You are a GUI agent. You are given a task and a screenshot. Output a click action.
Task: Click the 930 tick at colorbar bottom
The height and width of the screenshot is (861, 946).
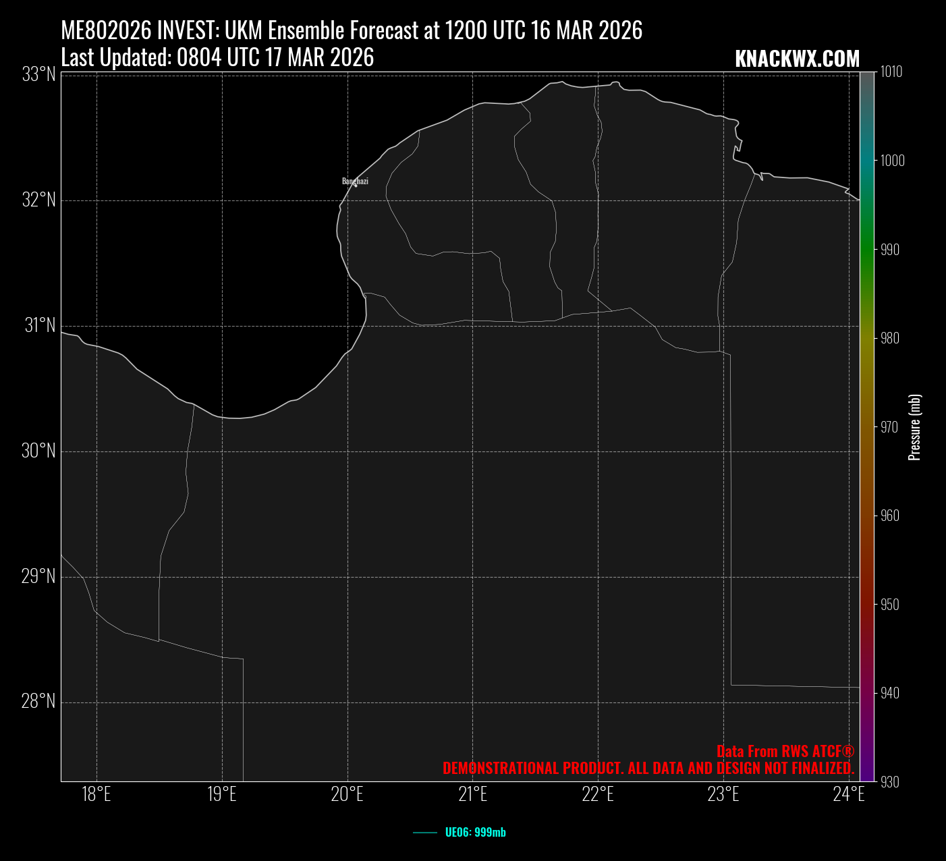(890, 782)
